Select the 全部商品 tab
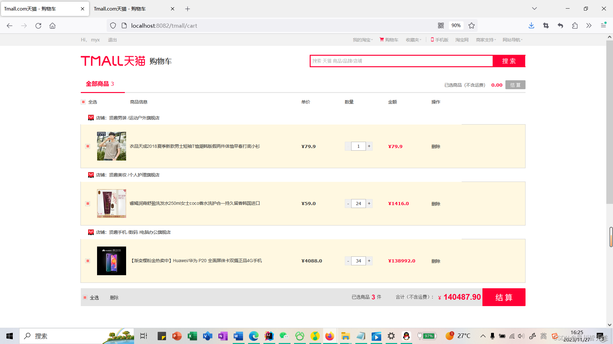This screenshot has width=613, height=344. (100, 84)
